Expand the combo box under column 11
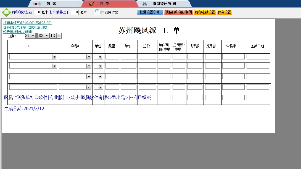301x169 pixels. pyautogui.click(x=54, y=57)
